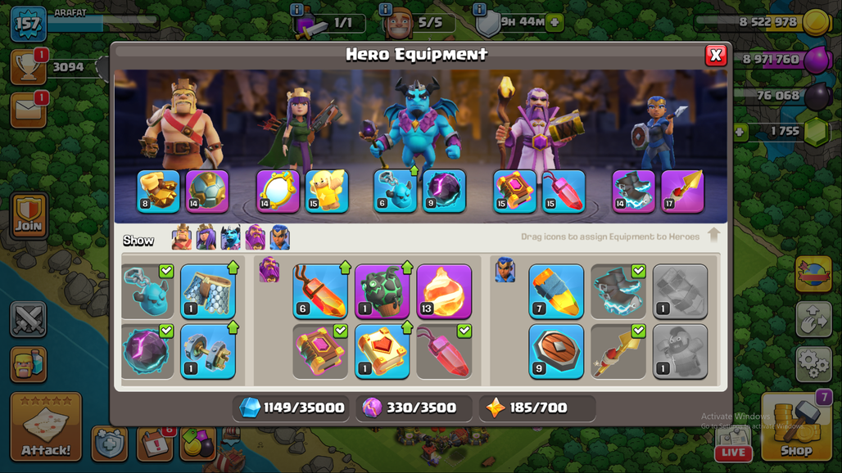Image resolution: width=842 pixels, height=473 pixels.
Task: Filter equipment by Royal Champion portrait
Action: 280,237
